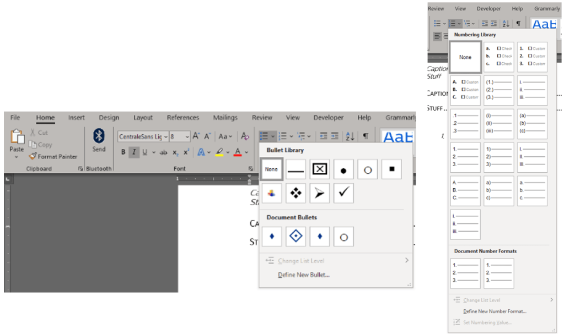Toggle Subscript formatting
564x334 pixels.
175,152
